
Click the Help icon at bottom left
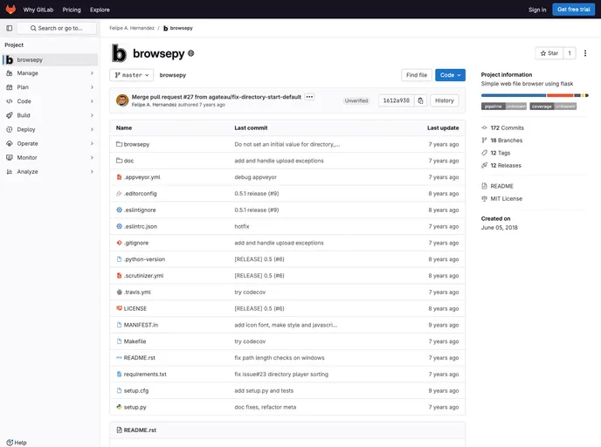point(10,443)
